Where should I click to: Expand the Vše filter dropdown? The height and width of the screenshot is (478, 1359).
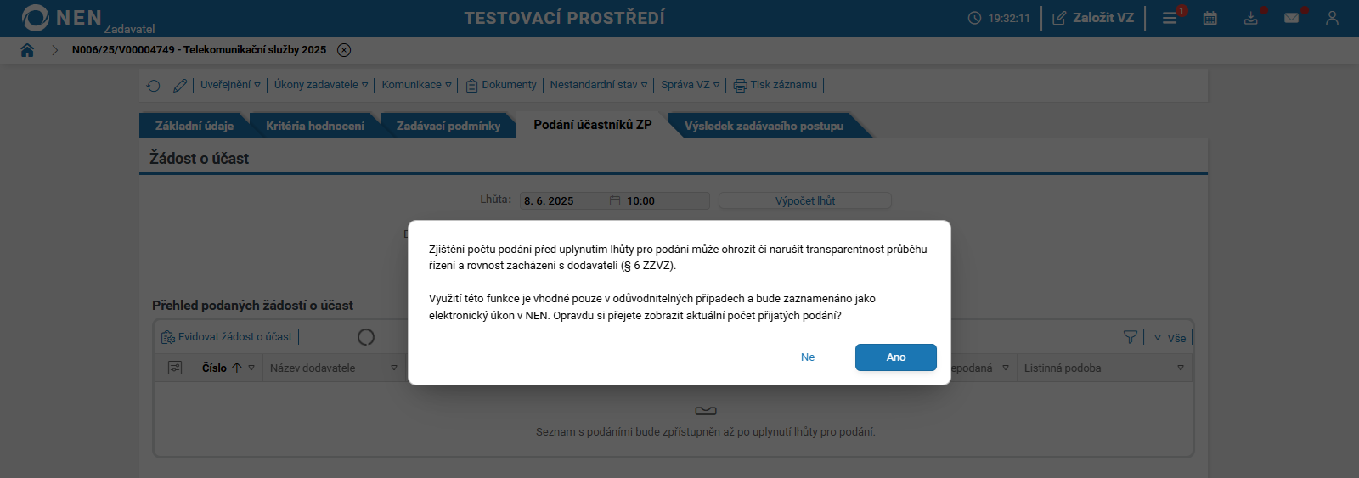(x=1170, y=338)
